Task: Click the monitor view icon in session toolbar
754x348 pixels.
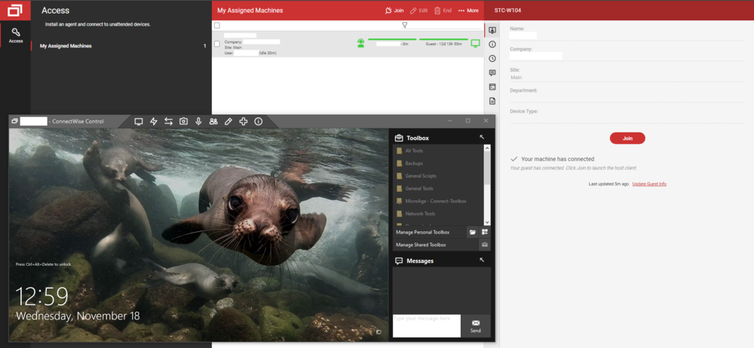Action: pyautogui.click(x=139, y=121)
